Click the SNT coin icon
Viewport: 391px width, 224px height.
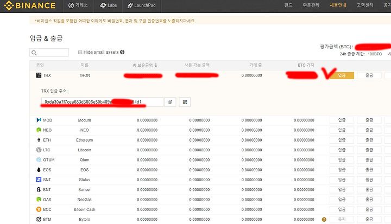click(39, 180)
